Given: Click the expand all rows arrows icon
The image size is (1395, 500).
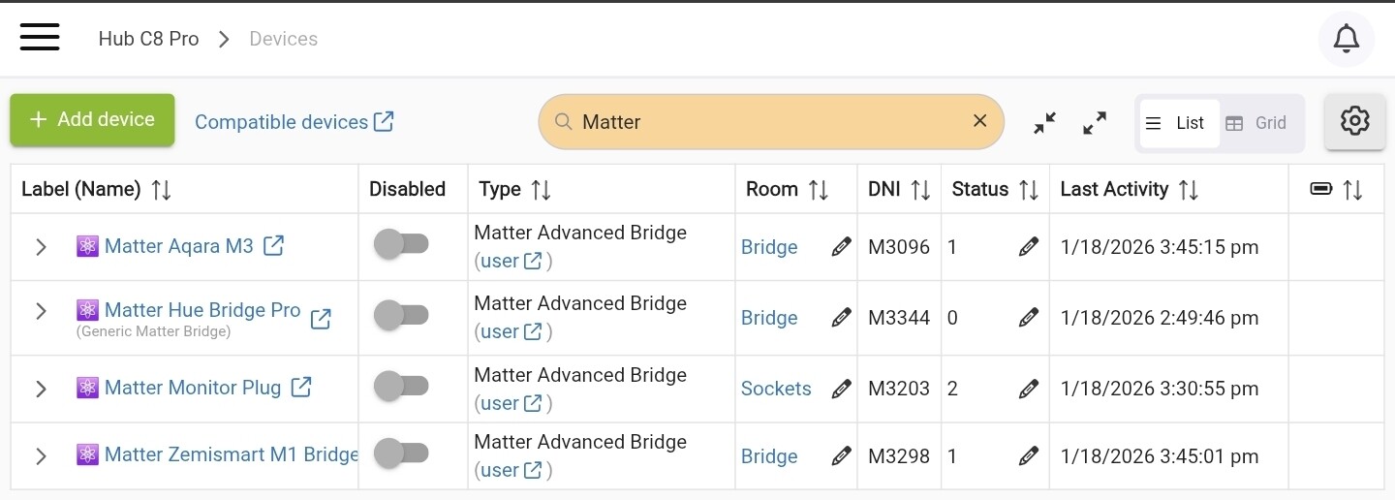Looking at the screenshot, I should [x=1095, y=123].
